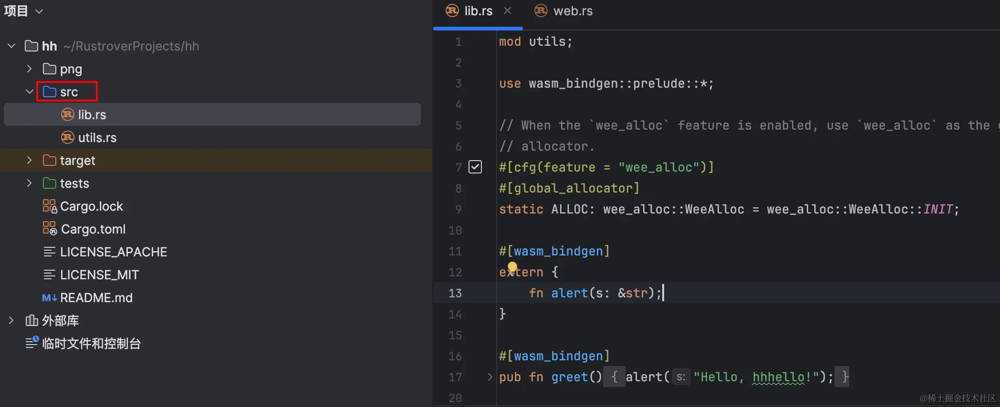Select the png folder icon
Image resolution: width=1000 pixels, height=407 pixels.
point(50,69)
